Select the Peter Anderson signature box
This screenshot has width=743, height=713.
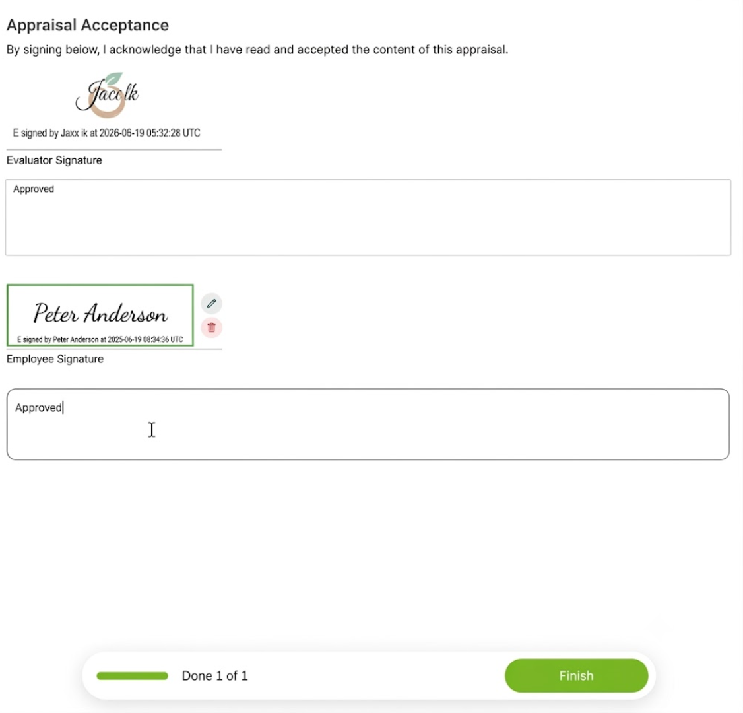pyautogui.click(x=100, y=316)
